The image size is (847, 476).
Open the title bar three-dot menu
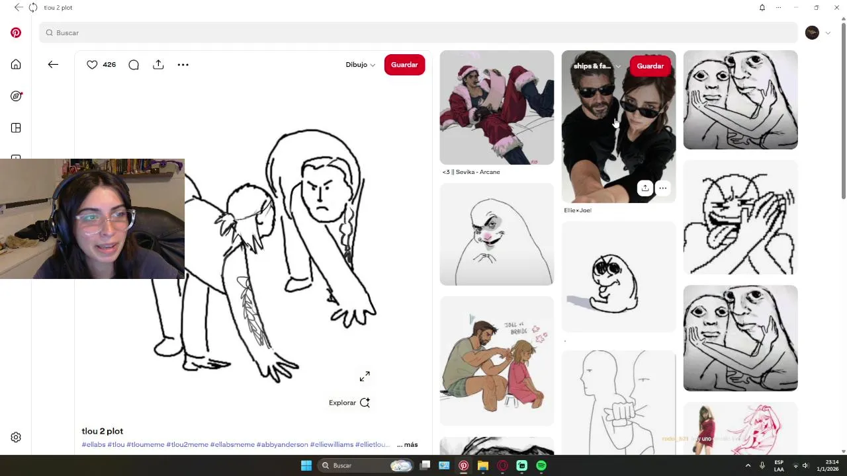779,7
